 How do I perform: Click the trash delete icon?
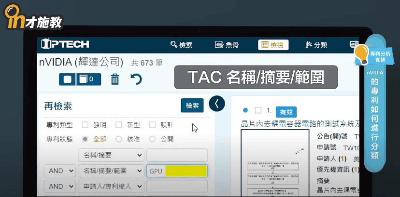[x=115, y=79]
